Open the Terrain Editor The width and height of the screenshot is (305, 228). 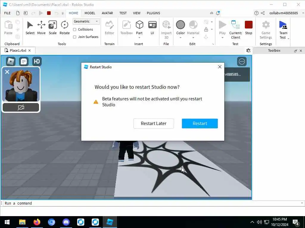click(109, 25)
